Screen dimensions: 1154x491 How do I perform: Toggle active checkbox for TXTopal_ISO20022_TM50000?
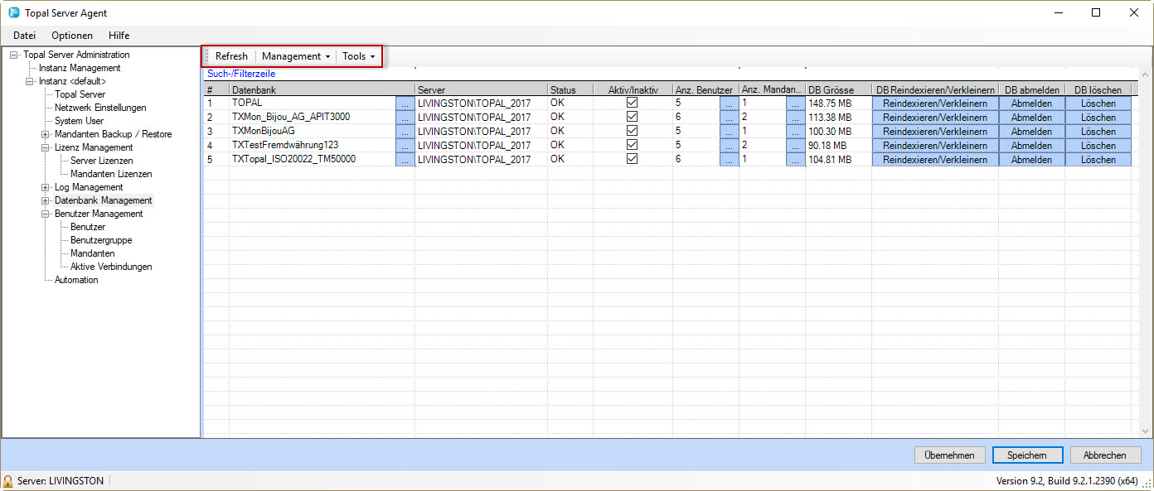tap(633, 159)
